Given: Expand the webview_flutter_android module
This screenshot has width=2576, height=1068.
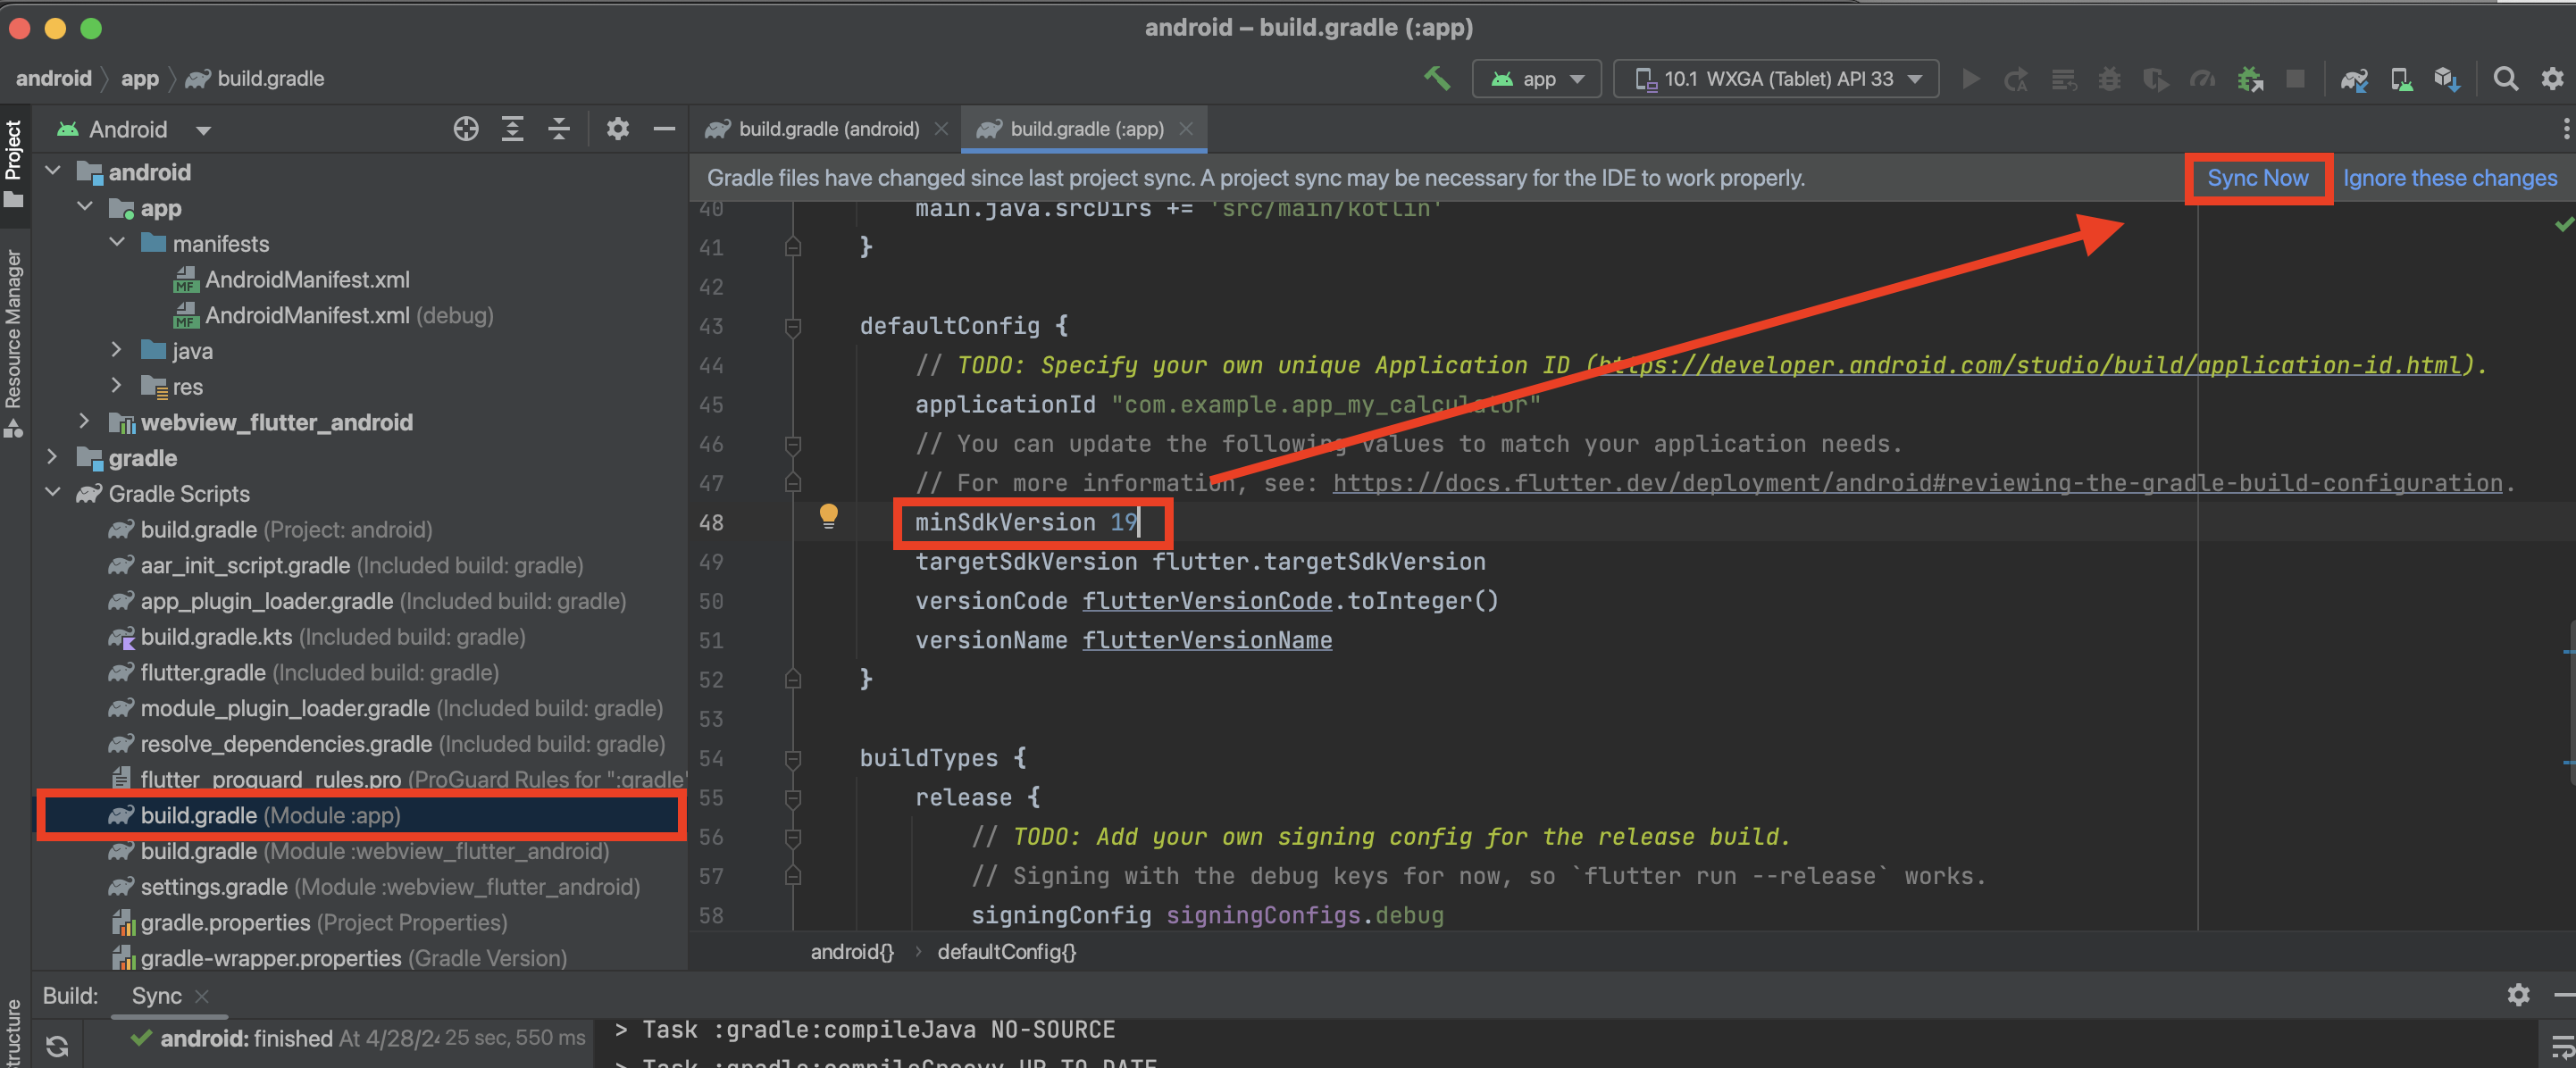Looking at the screenshot, I should [85, 422].
